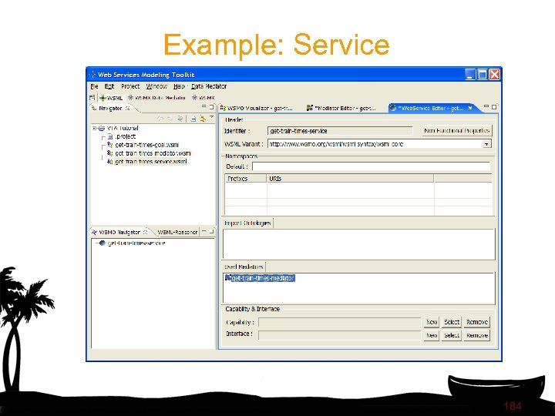The width and height of the screenshot is (555, 416).
Task: Click Navigator Back arrow icon
Action: click(160, 119)
